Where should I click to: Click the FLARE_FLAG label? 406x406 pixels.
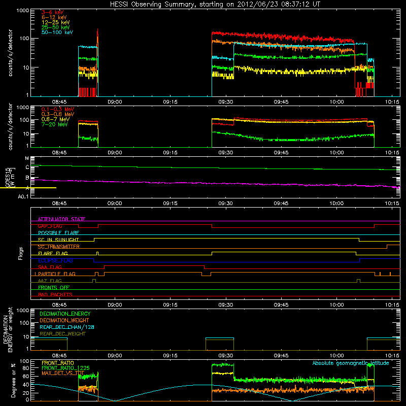click(x=53, y=253)
